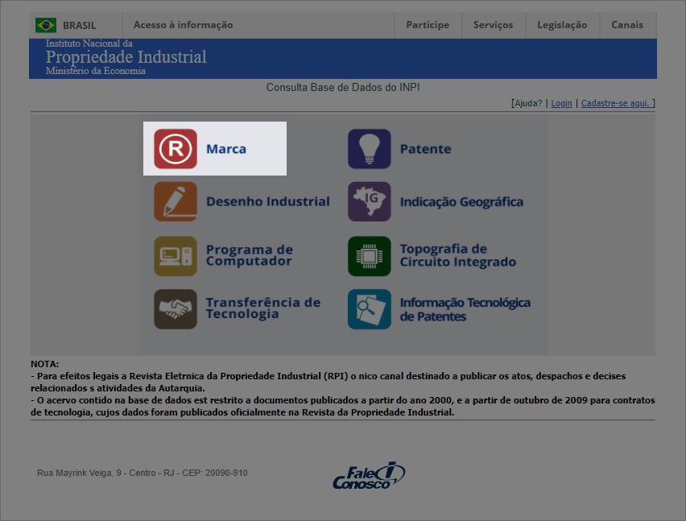686x521 pixels.
Task: Click the red registered-trademark Marca icon
Action: pyautogui.click(x=176, y=149)
